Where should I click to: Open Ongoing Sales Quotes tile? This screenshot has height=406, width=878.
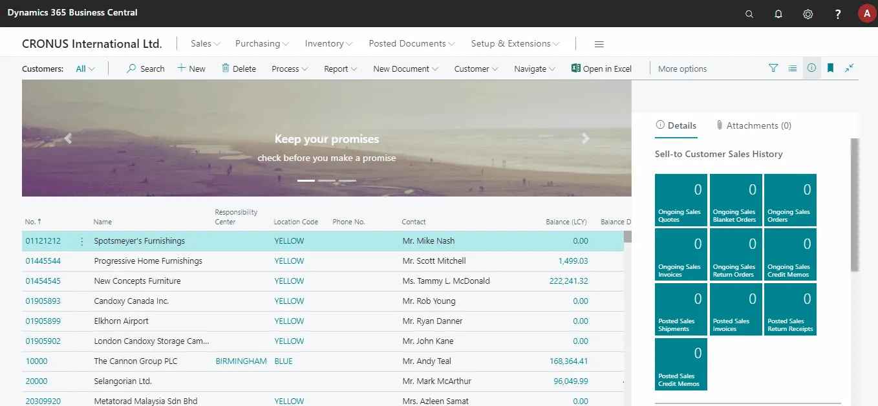[681, 200]
